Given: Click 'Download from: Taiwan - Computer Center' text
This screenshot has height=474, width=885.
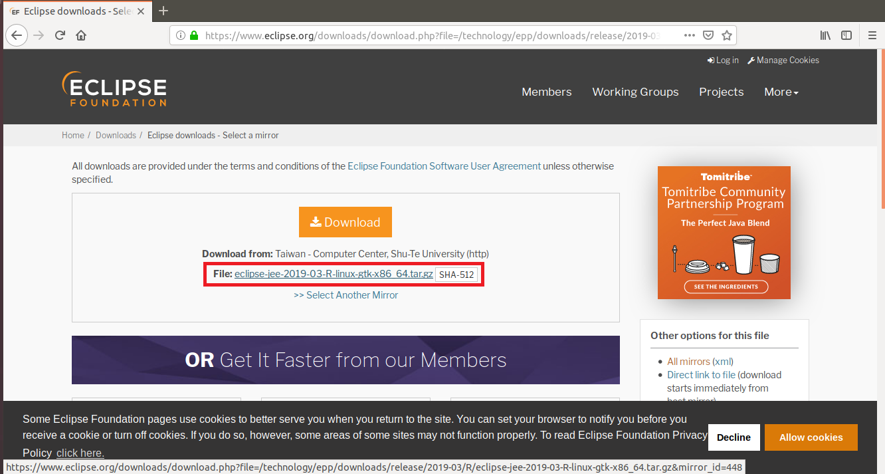Looking at the screenshot, I should click(x=345, y=254).
